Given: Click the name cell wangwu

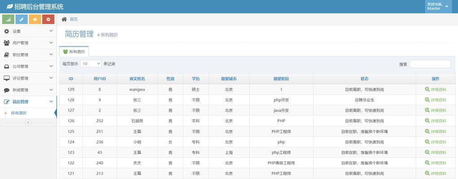Looking at the screenshot, I should pyautogui.click(x=137, y=89).
